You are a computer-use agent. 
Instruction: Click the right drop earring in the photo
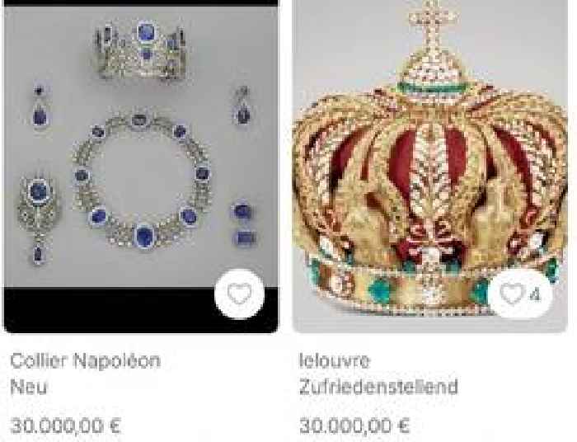click(x=243, y=106)
